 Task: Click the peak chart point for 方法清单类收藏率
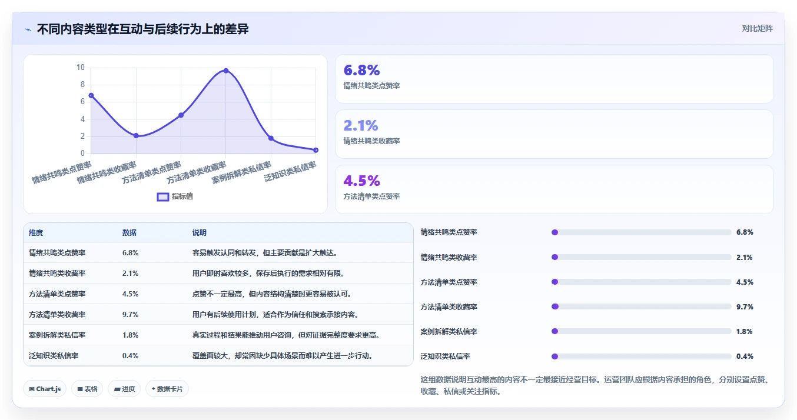226,71
